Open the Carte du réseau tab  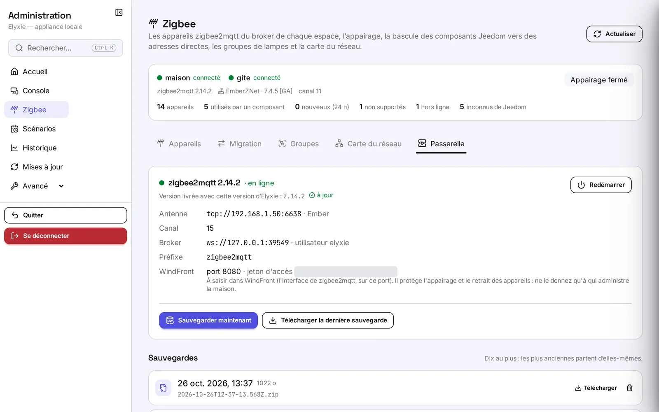(x=368, y=143)
